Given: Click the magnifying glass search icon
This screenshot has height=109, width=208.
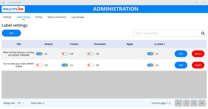Looking at the screenshot, I should (x=203, y=33).
